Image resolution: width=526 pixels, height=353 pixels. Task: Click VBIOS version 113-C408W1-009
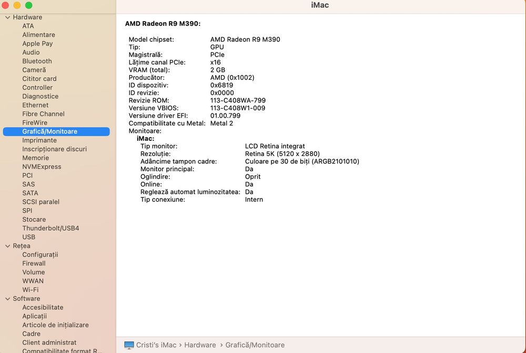pos(238,108)
